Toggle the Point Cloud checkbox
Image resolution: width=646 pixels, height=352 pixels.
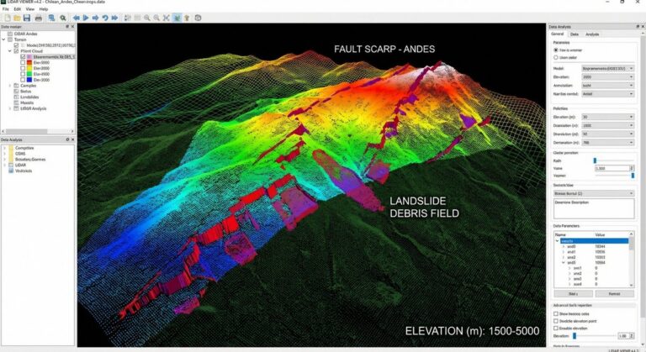17,51
